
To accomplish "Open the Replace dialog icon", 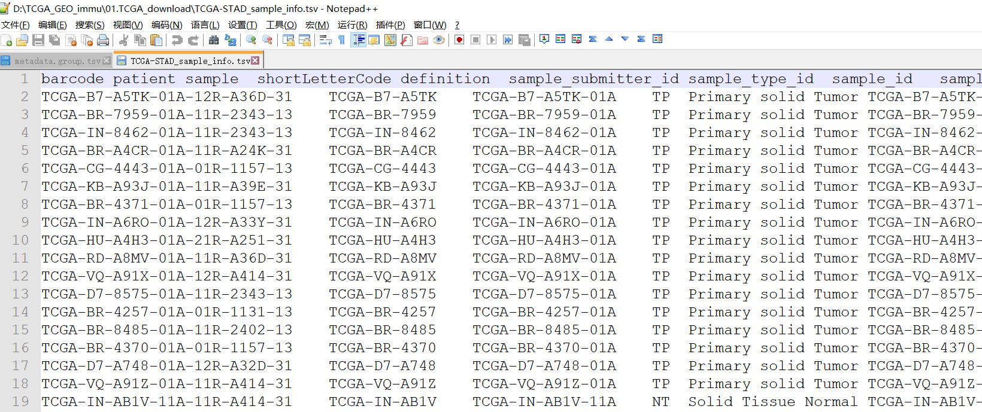I will pos(230,40).
